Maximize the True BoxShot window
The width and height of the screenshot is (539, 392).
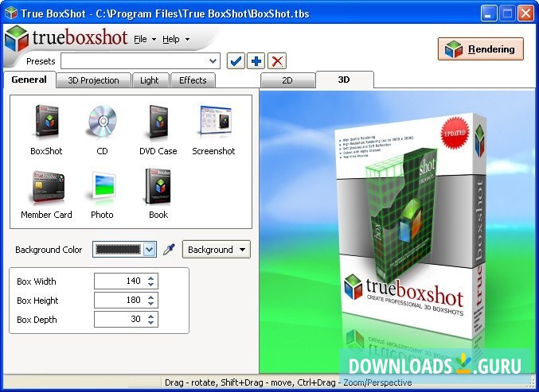[507, 14]
